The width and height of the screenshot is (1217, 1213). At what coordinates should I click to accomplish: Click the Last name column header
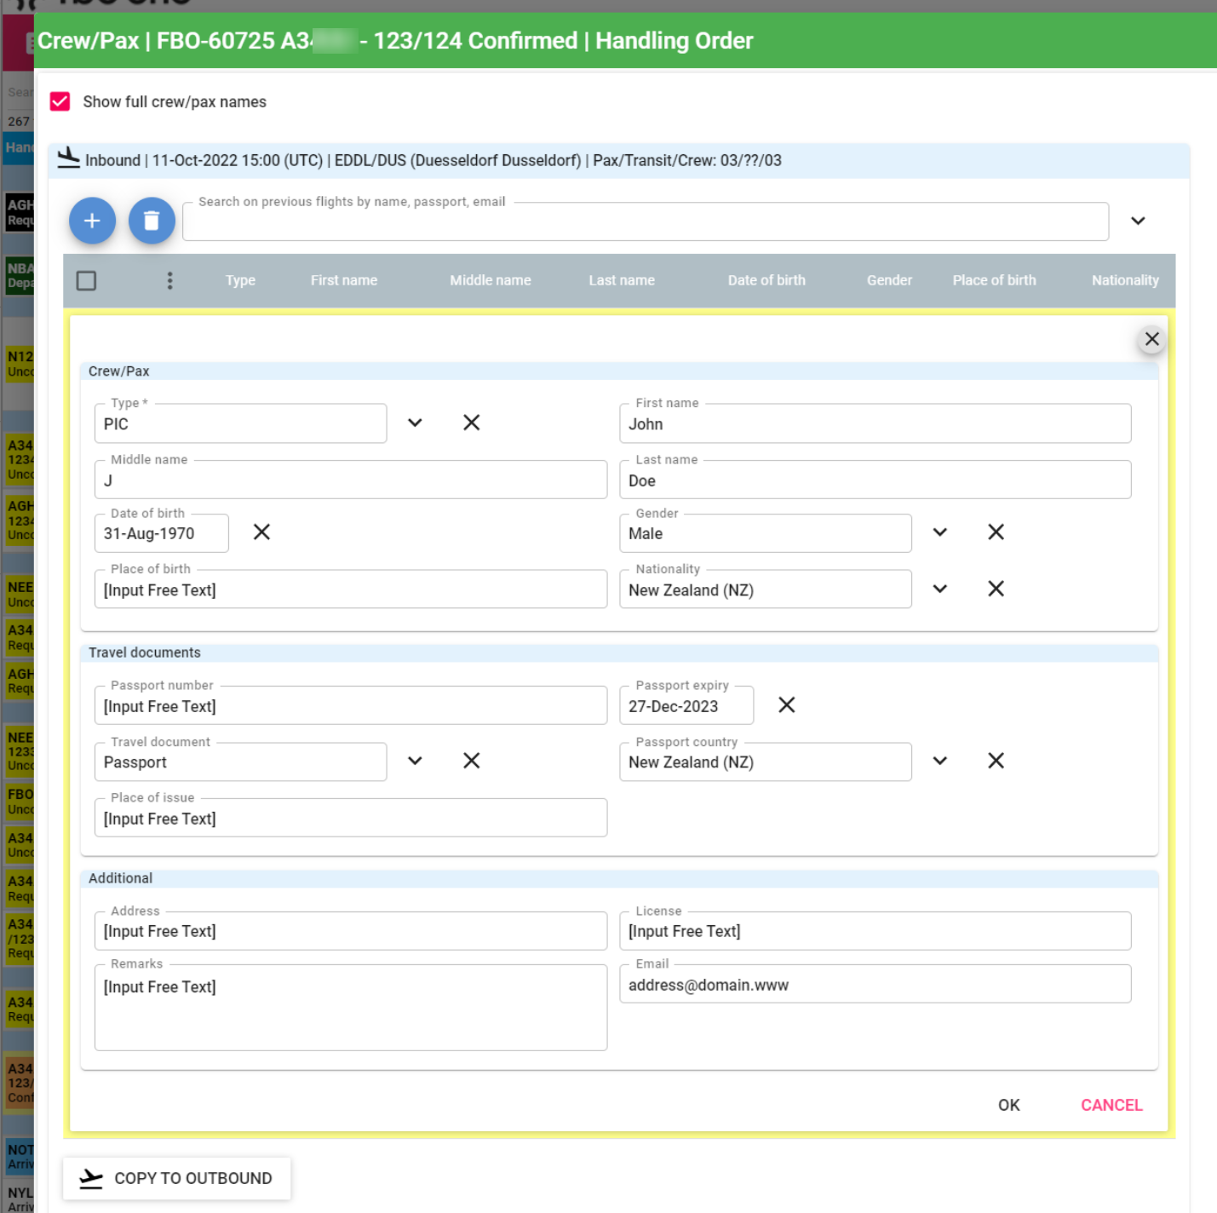click(622, 280)
